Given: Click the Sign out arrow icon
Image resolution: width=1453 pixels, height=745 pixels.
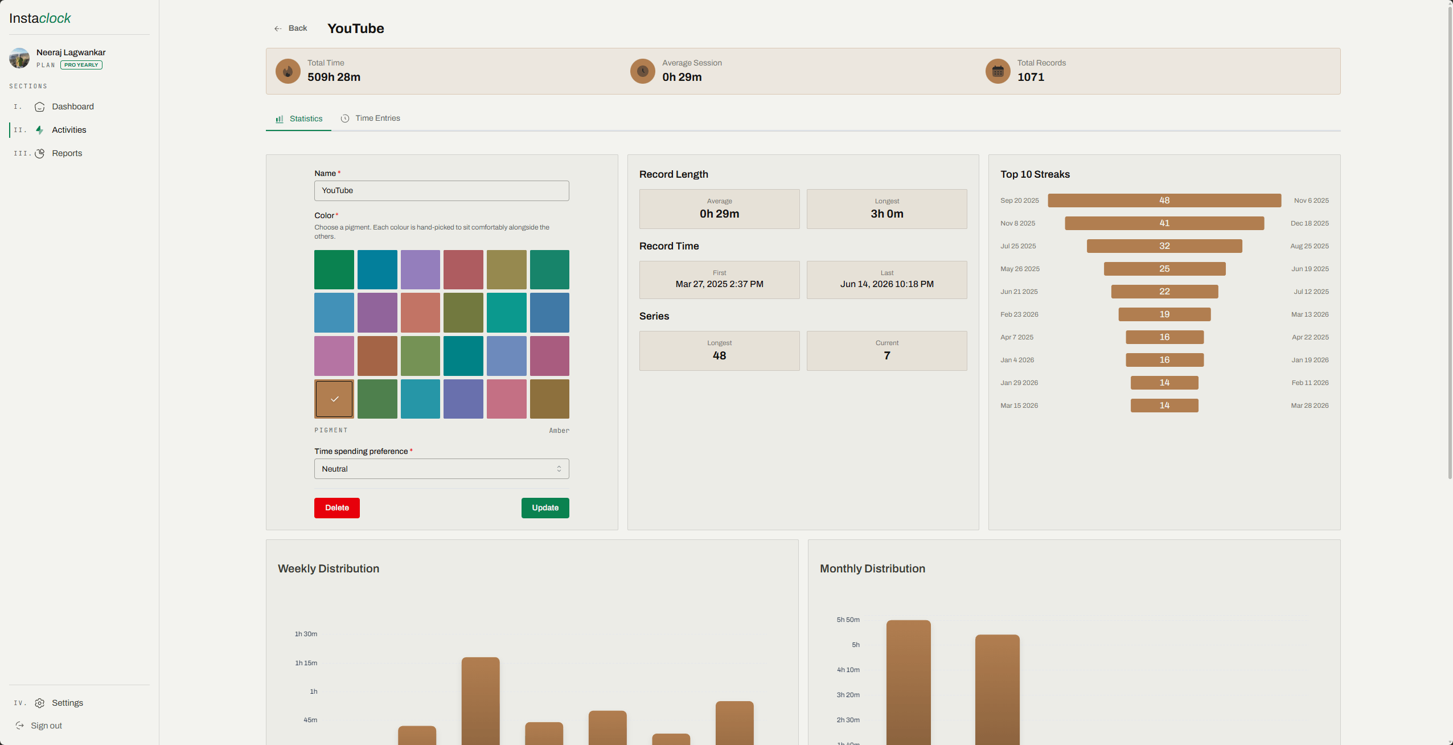Looking at the screenshot, I should 19,726.
